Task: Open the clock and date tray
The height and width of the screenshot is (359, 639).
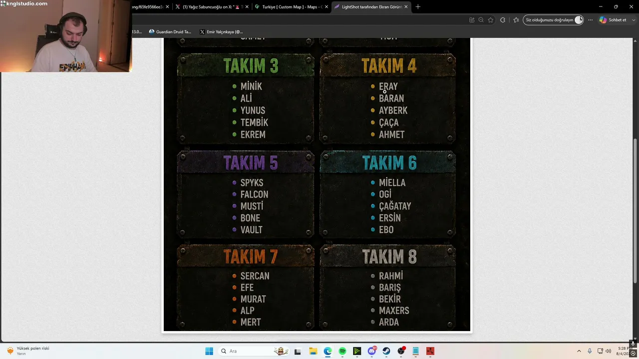Action: click(624, 351)
